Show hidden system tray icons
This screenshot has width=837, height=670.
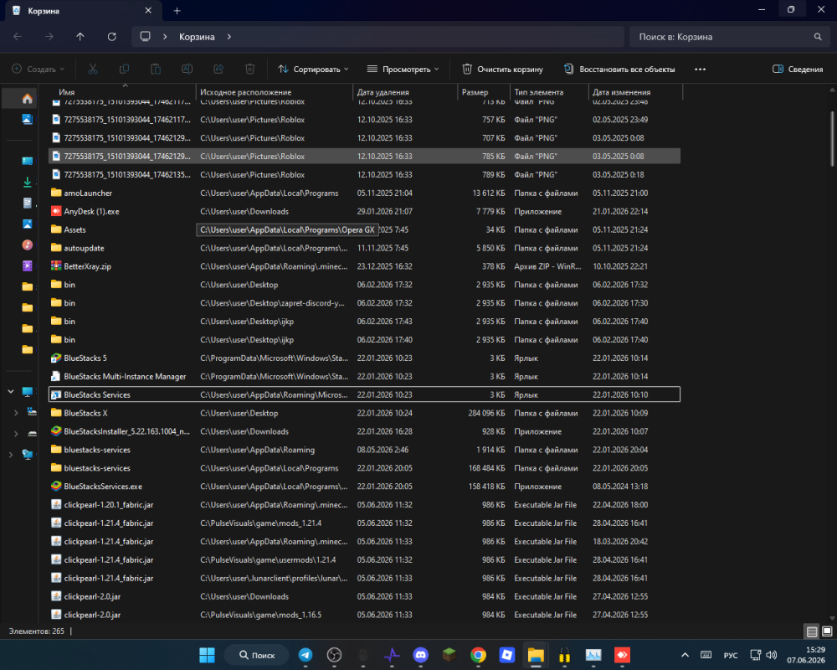685,654
